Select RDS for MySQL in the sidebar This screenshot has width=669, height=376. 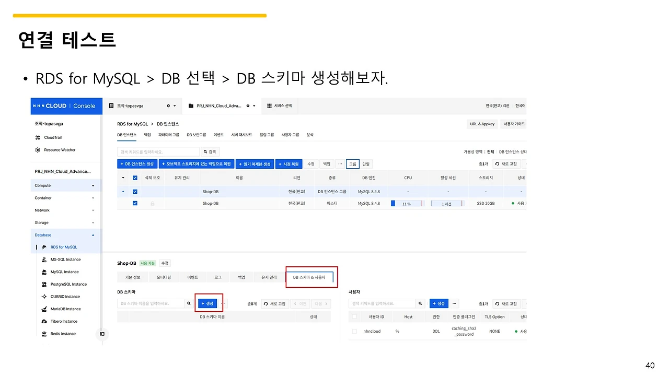[x=63, y=246]
